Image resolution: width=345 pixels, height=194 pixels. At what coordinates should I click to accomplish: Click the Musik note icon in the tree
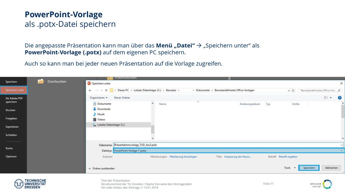(x=95, y=115)
